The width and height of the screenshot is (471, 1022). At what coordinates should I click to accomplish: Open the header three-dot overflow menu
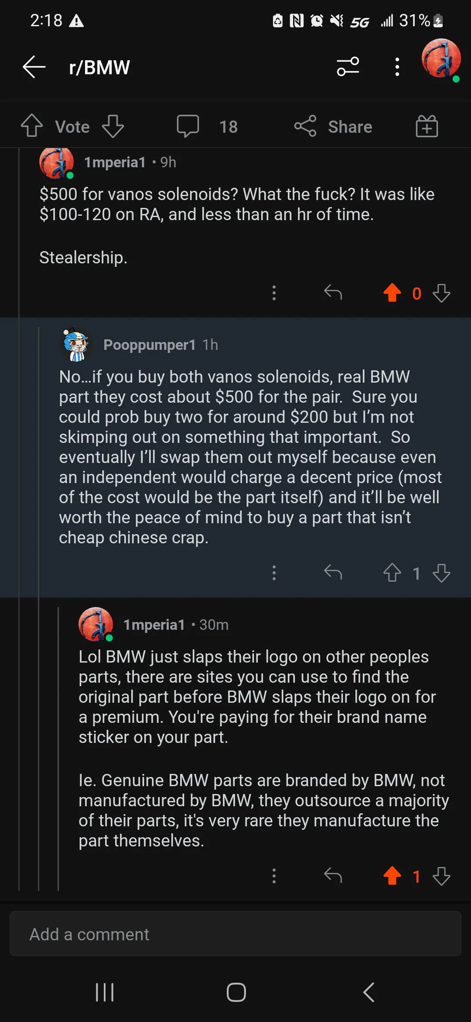pos(397,67)
